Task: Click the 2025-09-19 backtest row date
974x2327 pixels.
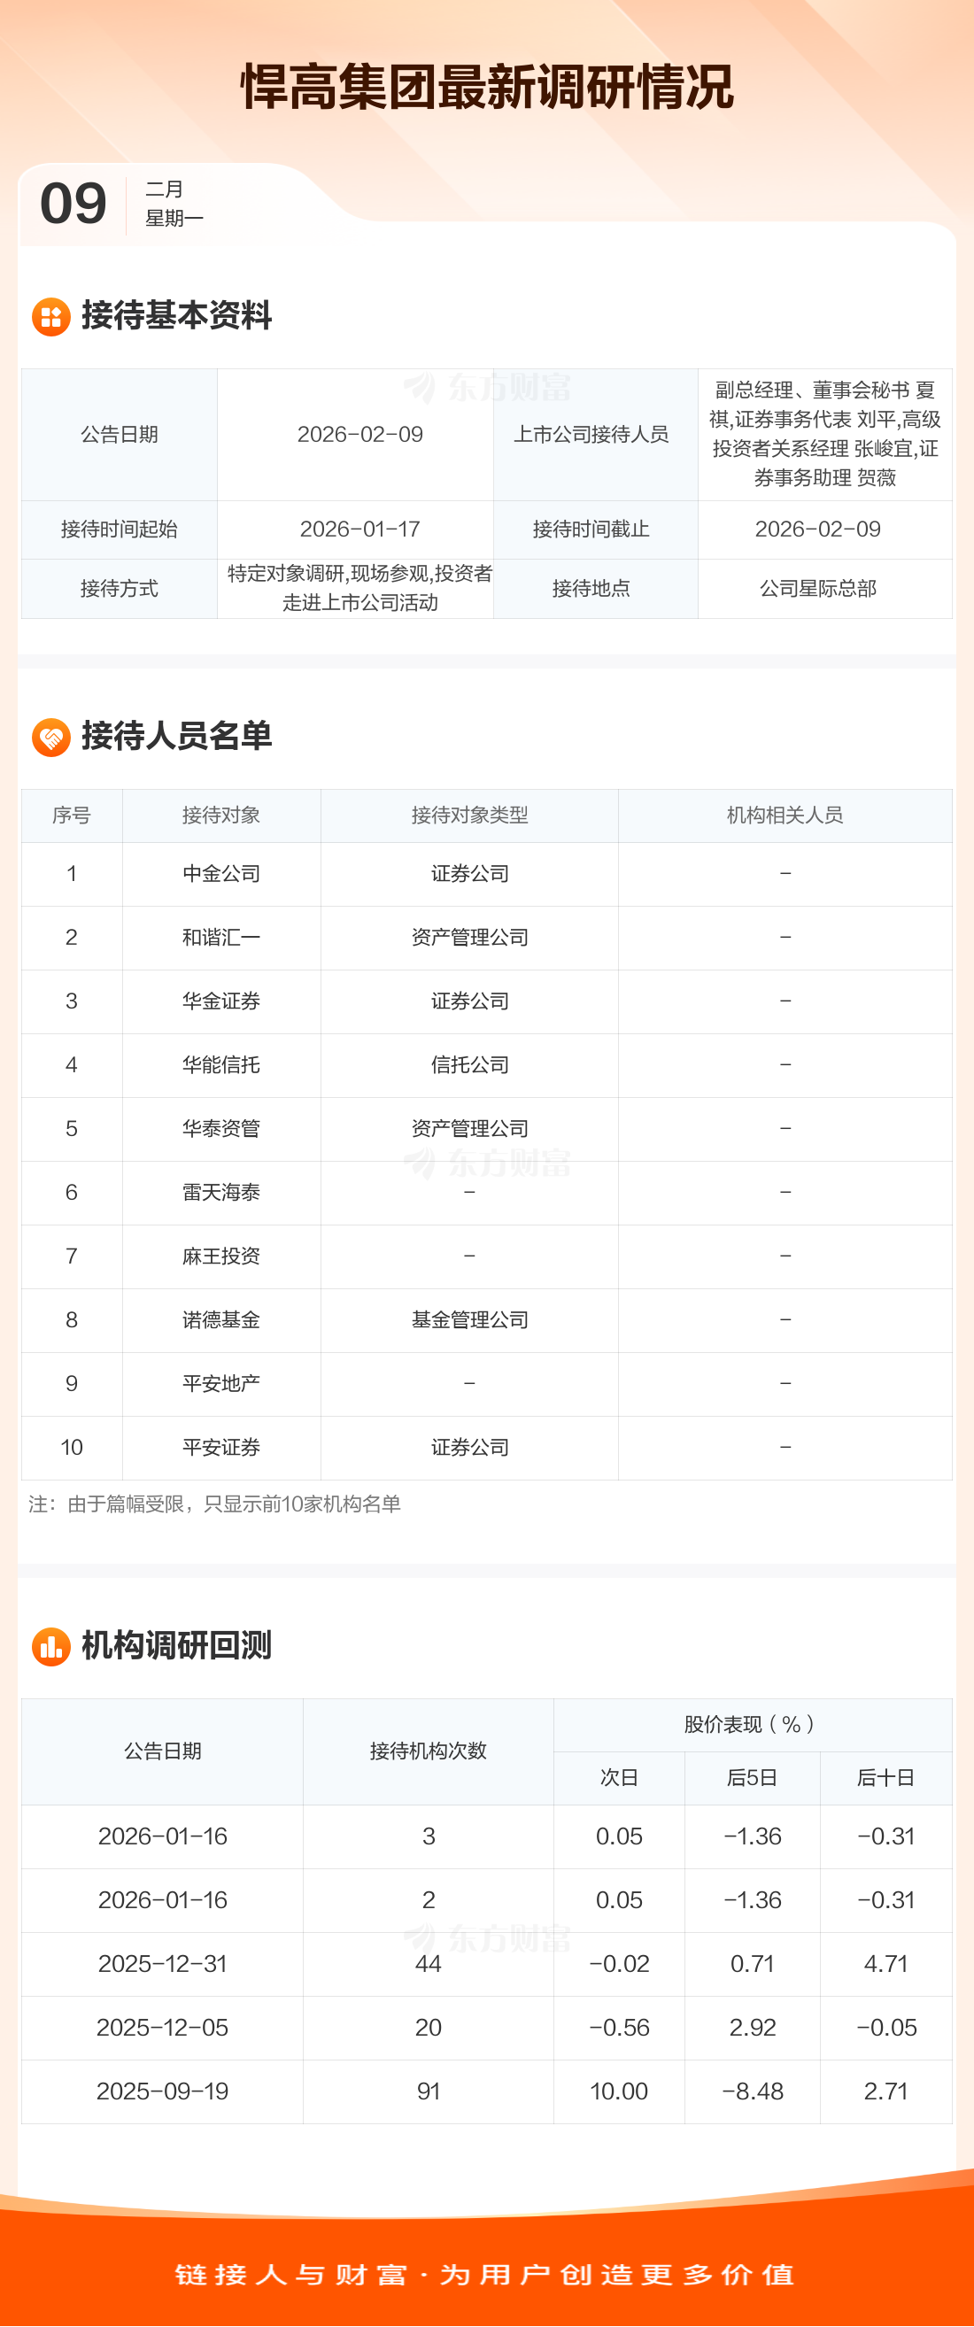Action: coord(163,2091)
